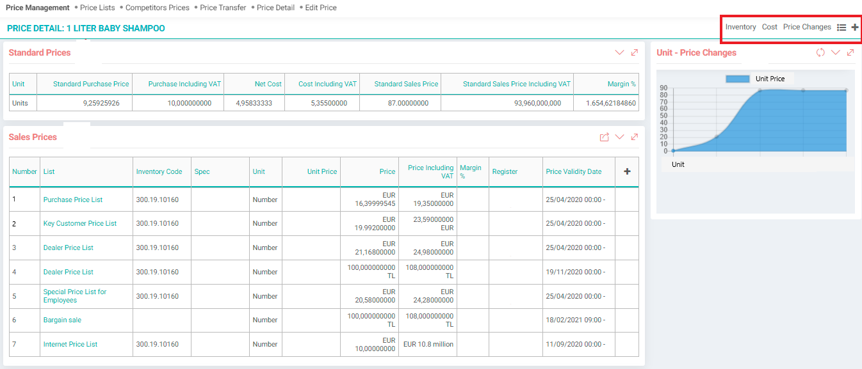Viewport: 862px width, 369px height.
Task: Click the chart's Unit axis label
Action: (678, 164)
